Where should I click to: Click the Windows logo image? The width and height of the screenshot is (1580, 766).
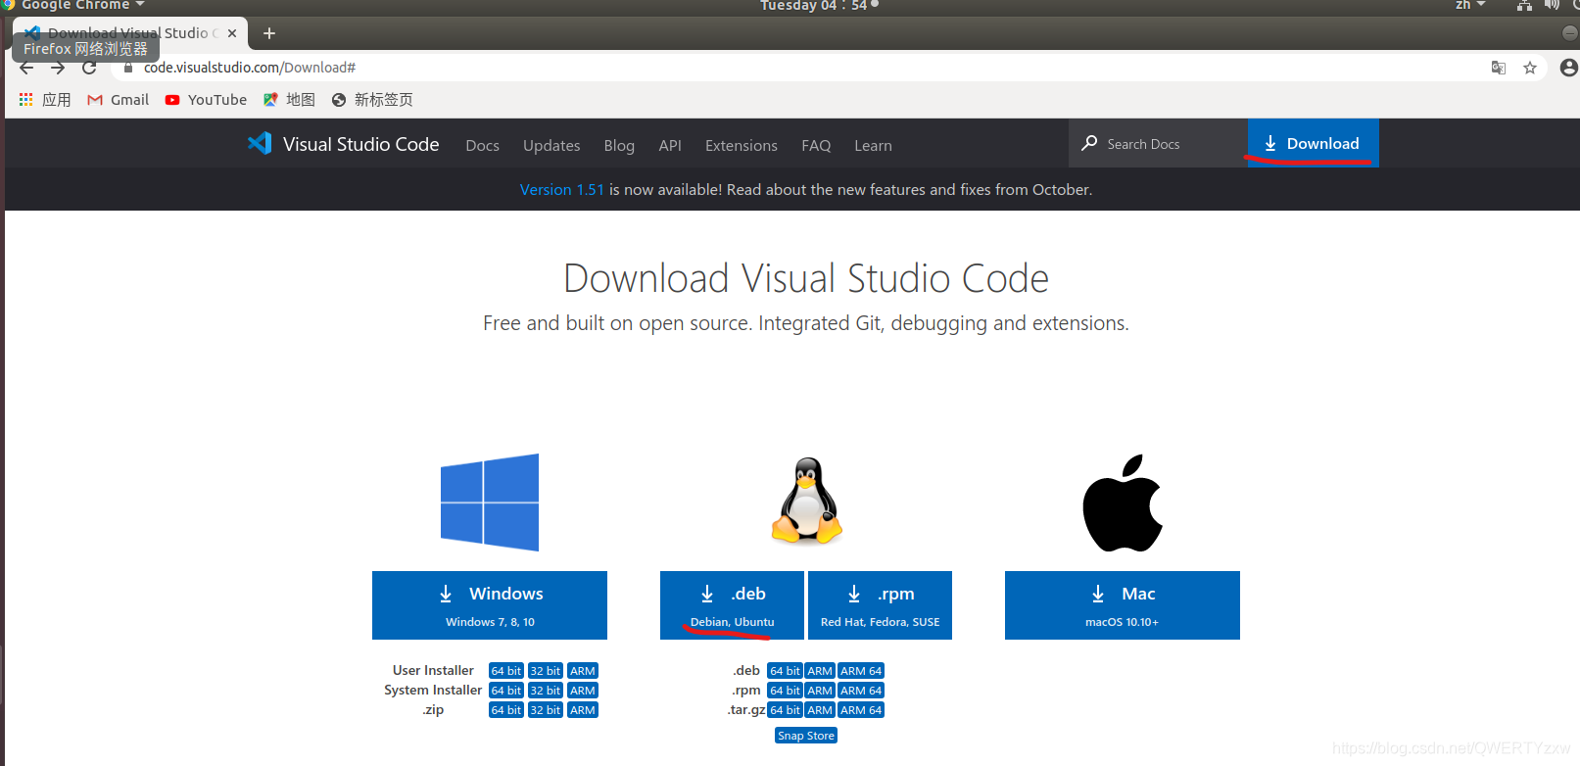(x=490, y=502)
